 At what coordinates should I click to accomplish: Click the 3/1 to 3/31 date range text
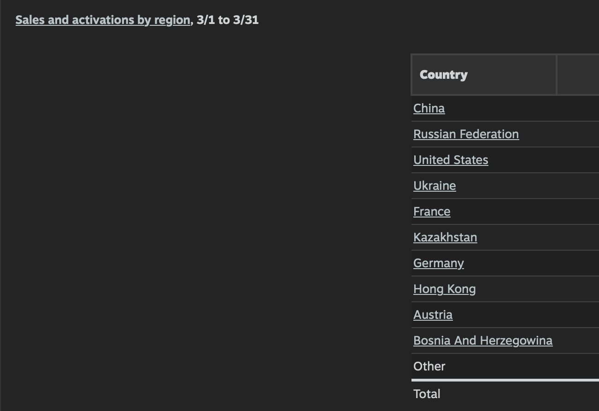[228, 20]
